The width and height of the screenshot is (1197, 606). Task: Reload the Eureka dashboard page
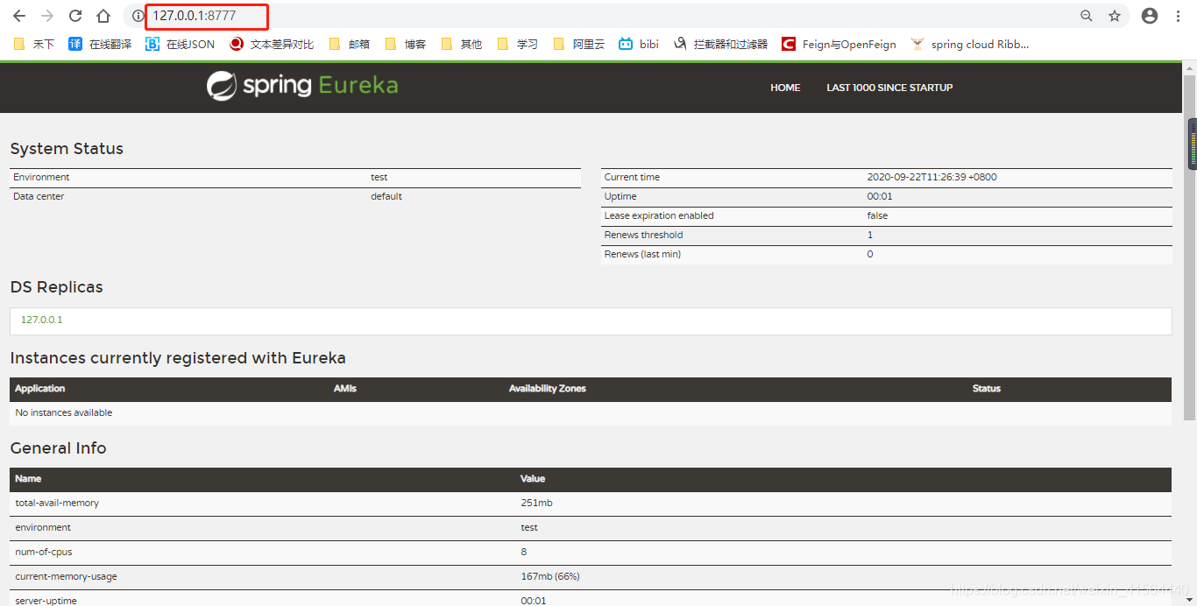(74, 16)
